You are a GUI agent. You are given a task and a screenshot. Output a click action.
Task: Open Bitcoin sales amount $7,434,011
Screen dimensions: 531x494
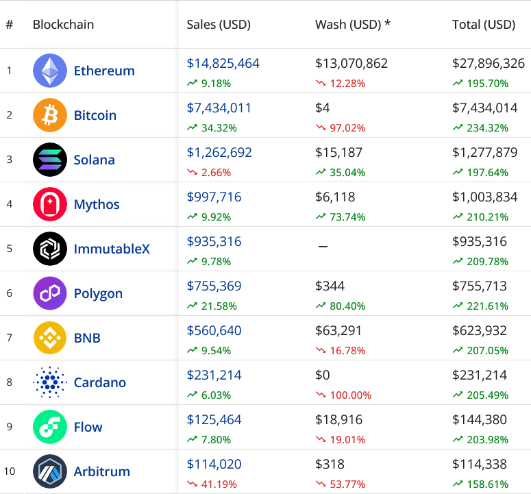[219, 108]
